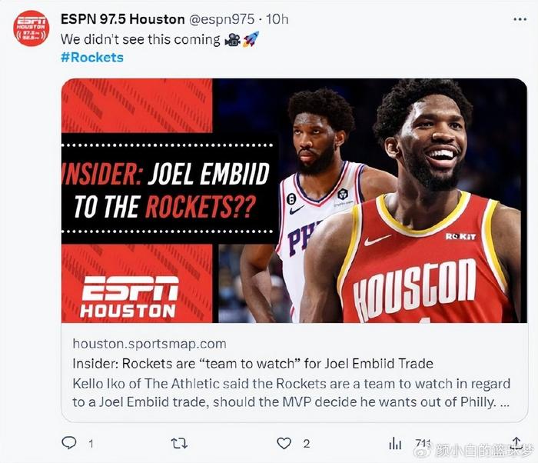
Task: Open the #Rockets hashtag
Action: (x=92, y=58)
